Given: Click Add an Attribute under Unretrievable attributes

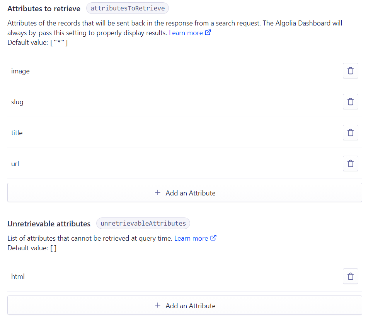Looking at the screenshot, I should 185,305.
